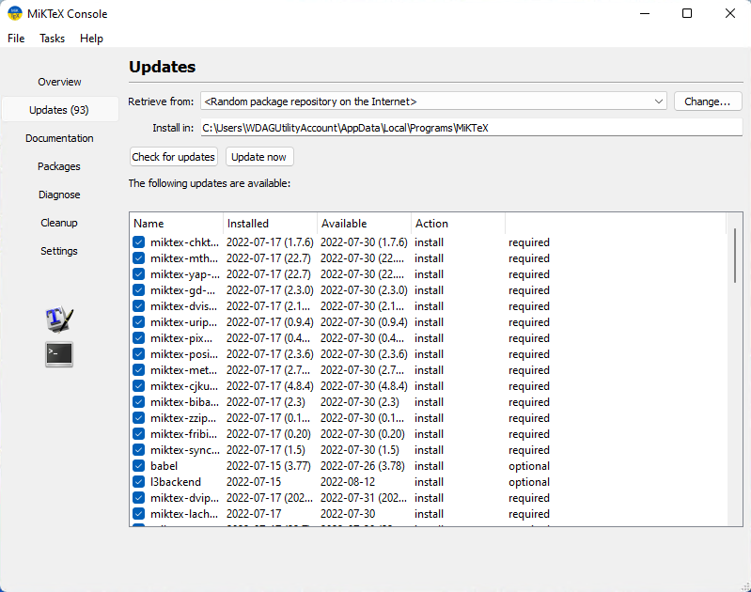Click the Change... repository button
The height and width of the screenshot is (592, 751).
click(x=708, y=101)
